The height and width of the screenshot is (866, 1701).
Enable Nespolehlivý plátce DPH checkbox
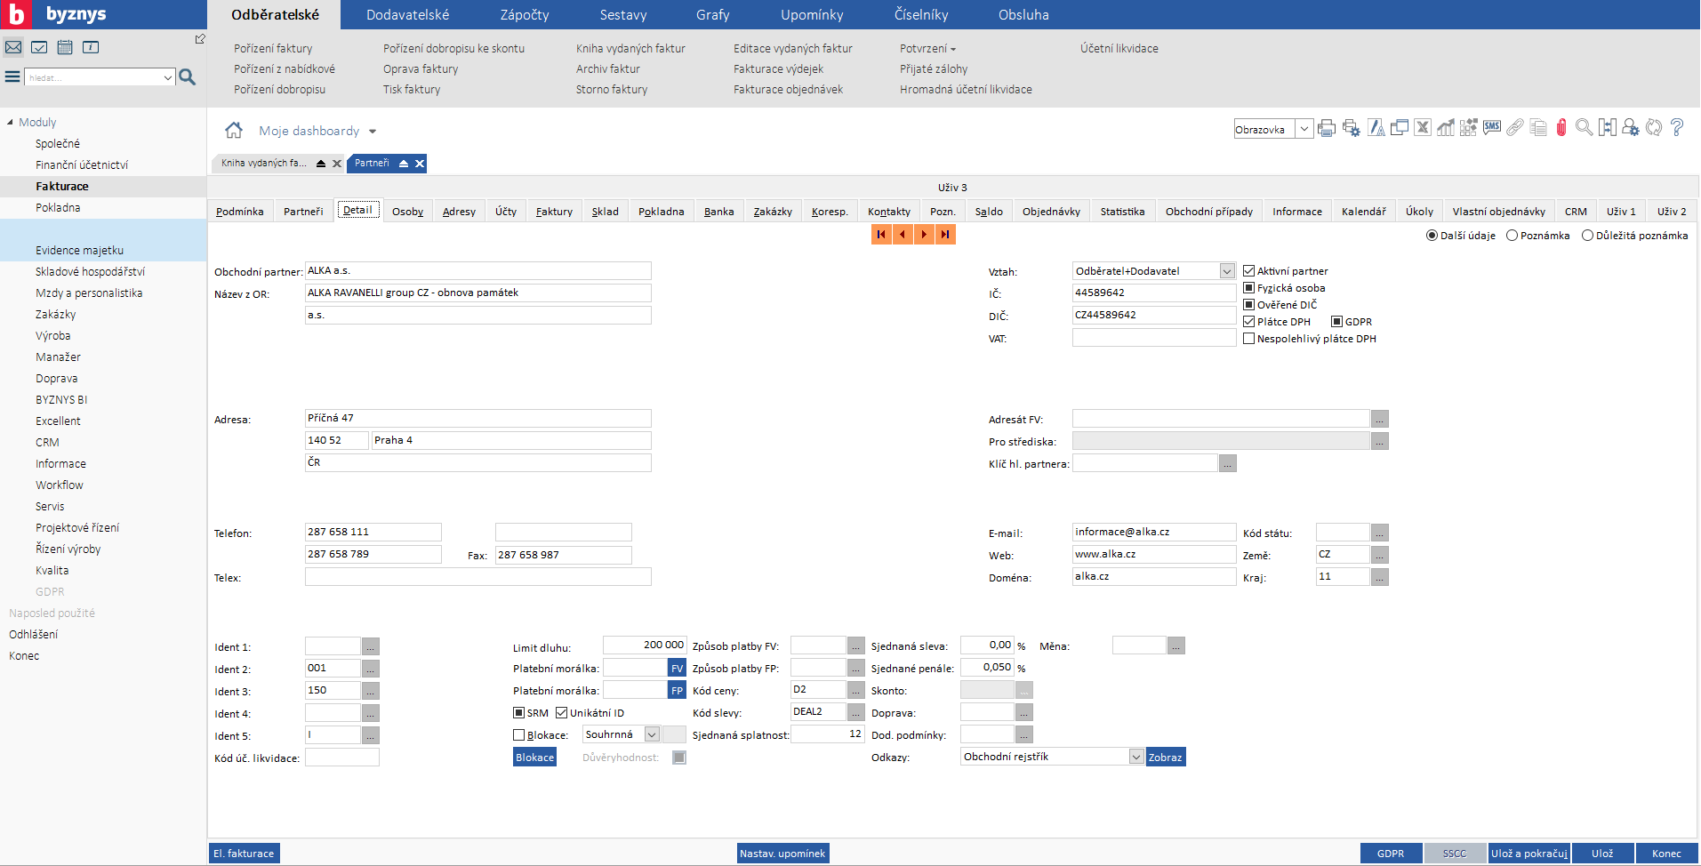[x=1248, y=339]
